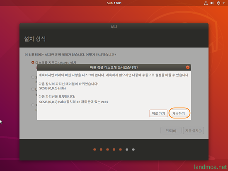This screenshot has width=228, height=171.
Task: Click the 설치 형식 heading
Action: click(x=35, y=39)
